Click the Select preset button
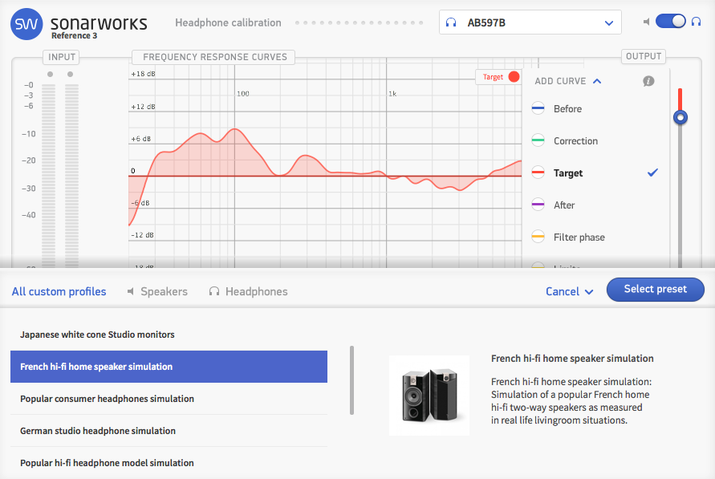Viewport: 715px width, 479px height. pos(655,289)
